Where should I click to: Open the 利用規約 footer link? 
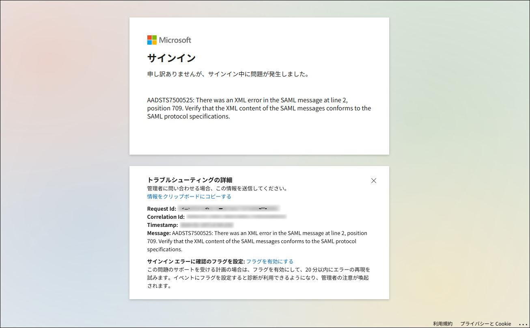click(x=443, y=324)
